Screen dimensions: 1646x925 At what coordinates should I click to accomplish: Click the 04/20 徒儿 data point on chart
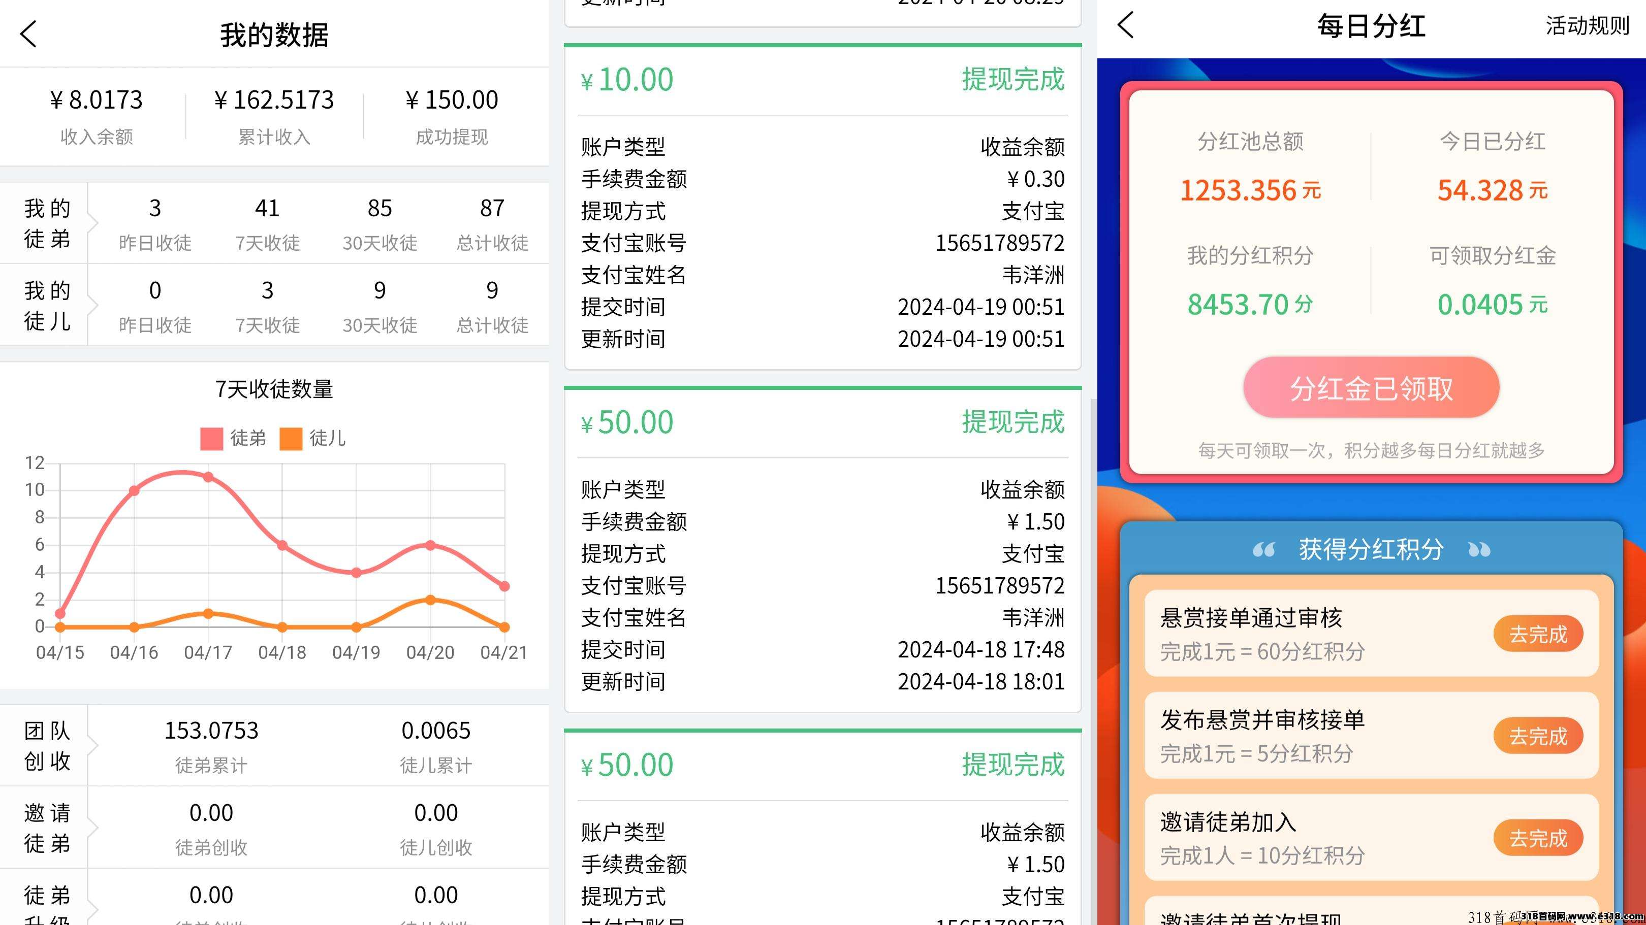pos(430,600)
